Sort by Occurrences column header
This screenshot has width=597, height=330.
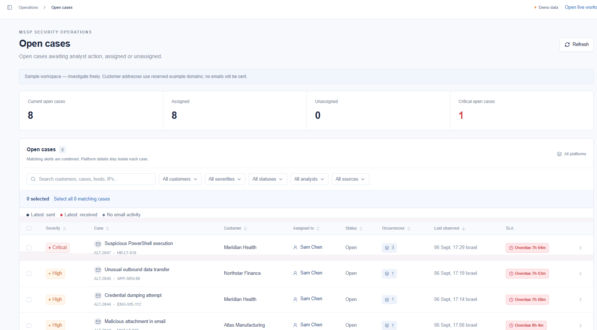396,228
